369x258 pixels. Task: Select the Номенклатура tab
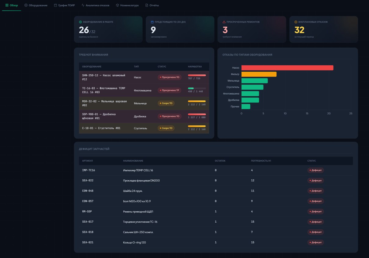click(x=127, y=5)
